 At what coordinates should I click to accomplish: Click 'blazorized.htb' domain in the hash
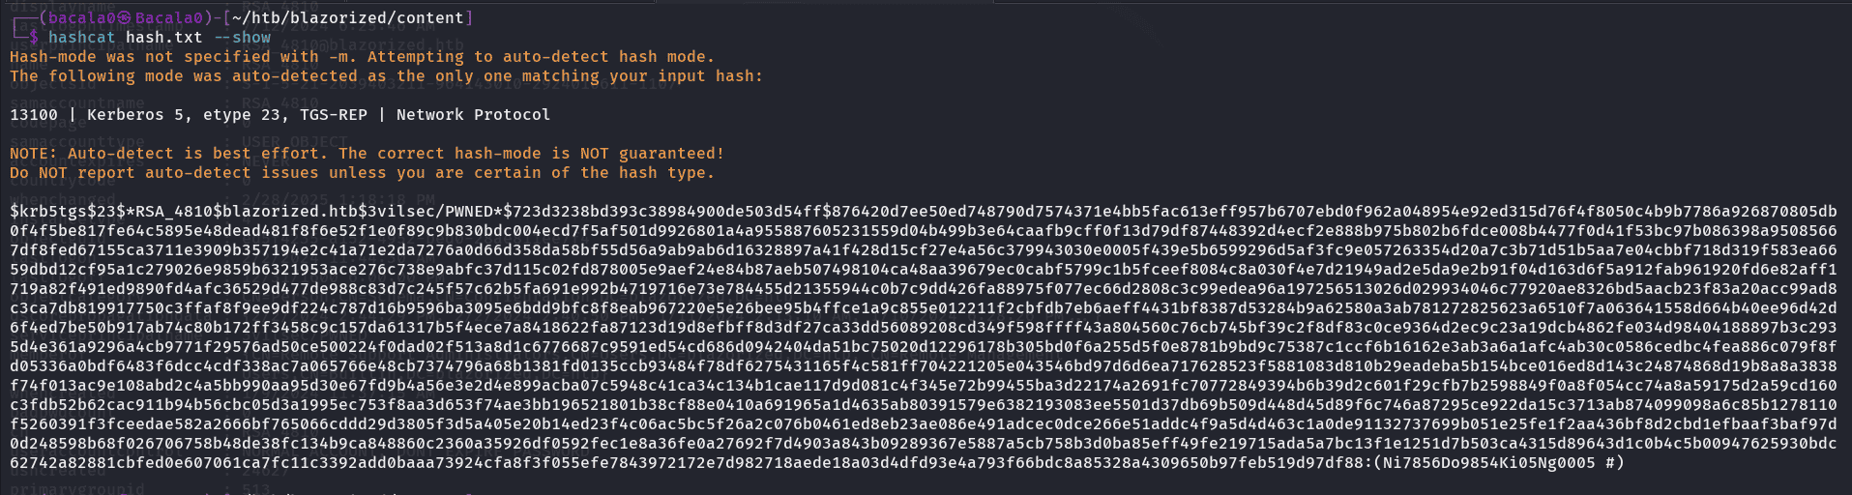coord(290,212)
